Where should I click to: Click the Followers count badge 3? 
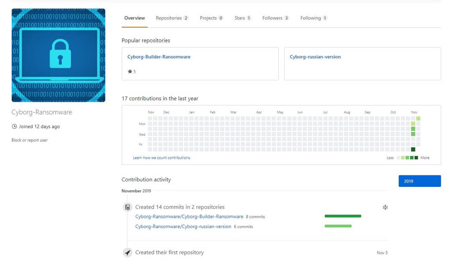coord(286,18)
